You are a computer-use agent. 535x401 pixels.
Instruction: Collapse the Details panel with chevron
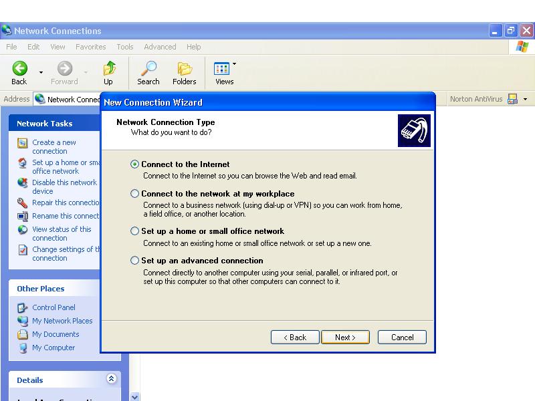(x=111, y=378)
